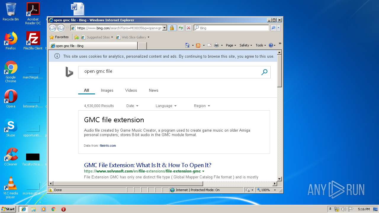Change zoom level from 100% in status bar
This screenshot has width=379, height=213.
[x=267, y=190]
